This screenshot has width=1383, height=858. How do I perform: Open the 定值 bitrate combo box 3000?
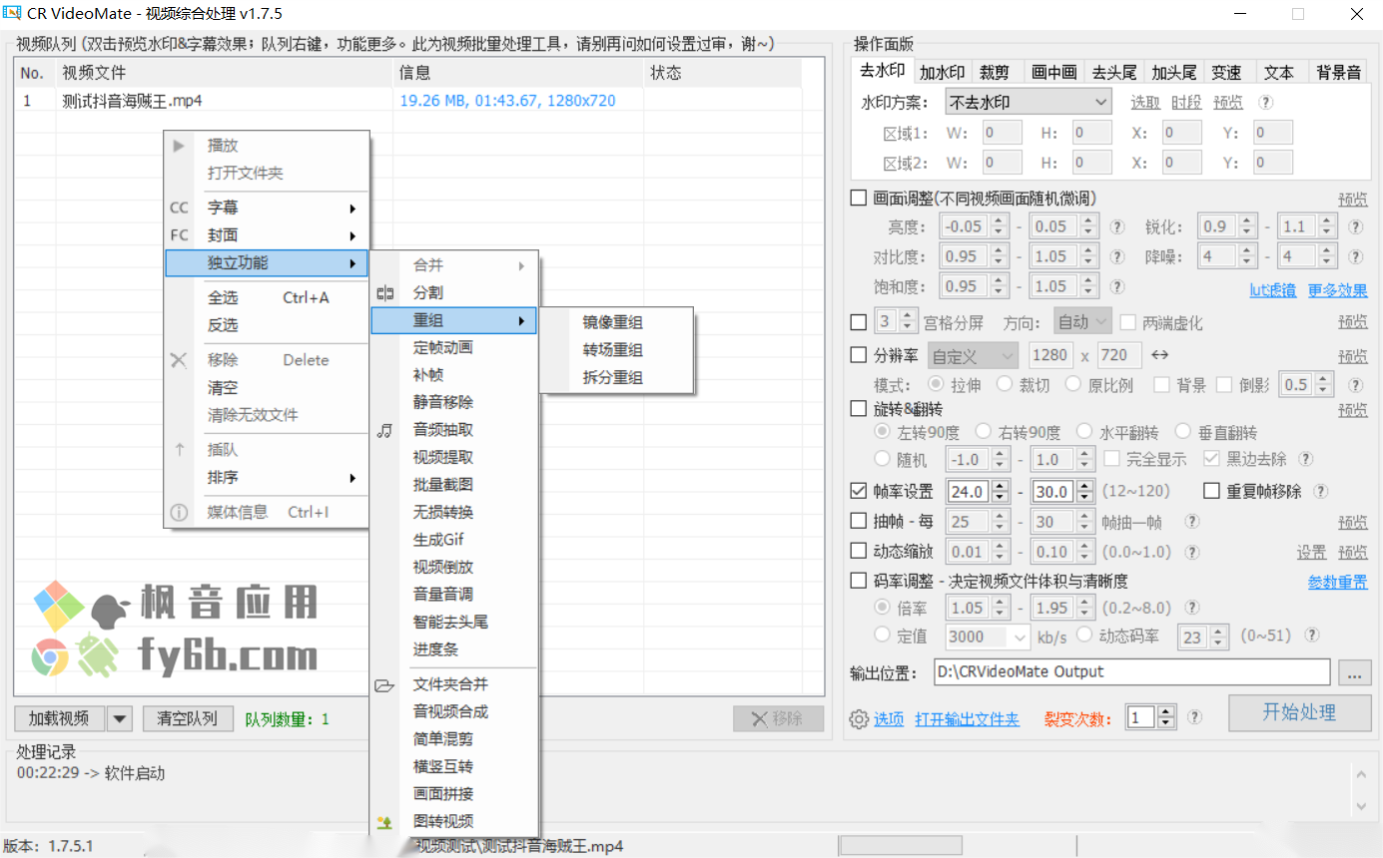[x=988, y=637]
